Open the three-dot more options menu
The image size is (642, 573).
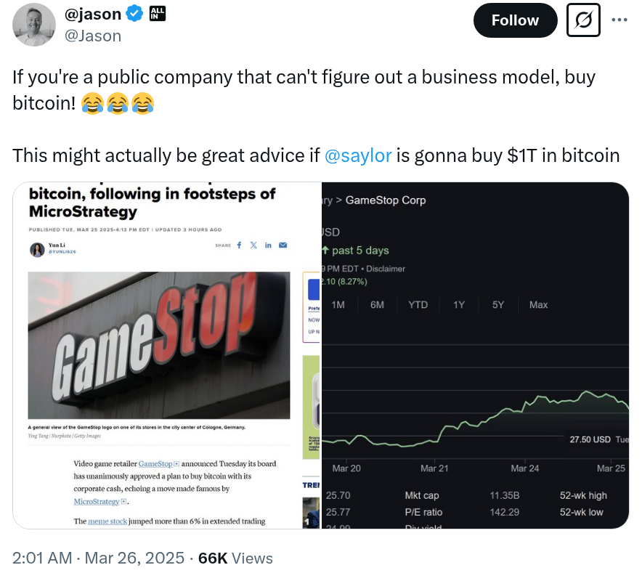(x=619, y=20)
